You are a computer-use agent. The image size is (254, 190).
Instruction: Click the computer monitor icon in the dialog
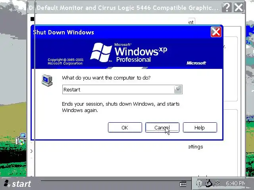click(x=47, y=80)
